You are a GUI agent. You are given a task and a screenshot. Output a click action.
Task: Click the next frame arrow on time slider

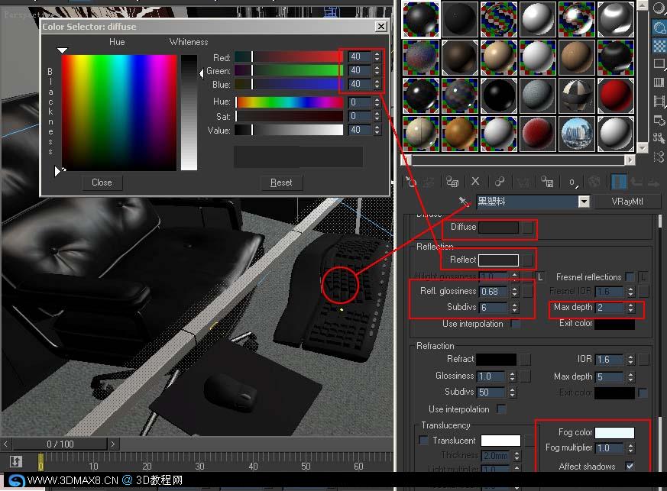113,444
